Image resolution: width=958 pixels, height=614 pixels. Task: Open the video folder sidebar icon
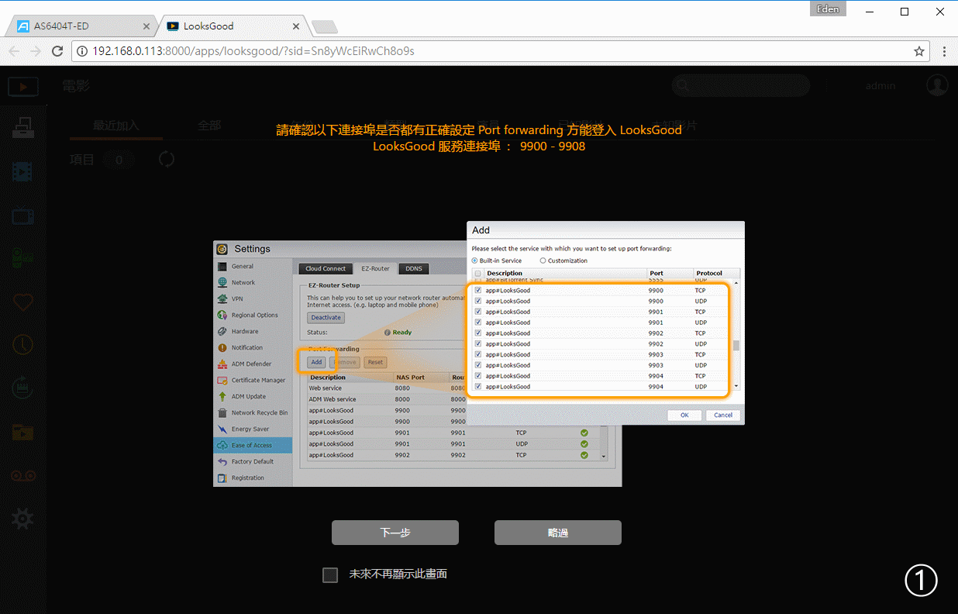(x=23, y=431)
